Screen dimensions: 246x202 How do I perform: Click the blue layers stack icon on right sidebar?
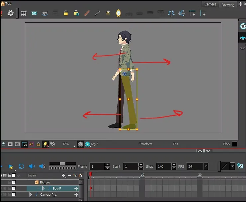point(243,38)
